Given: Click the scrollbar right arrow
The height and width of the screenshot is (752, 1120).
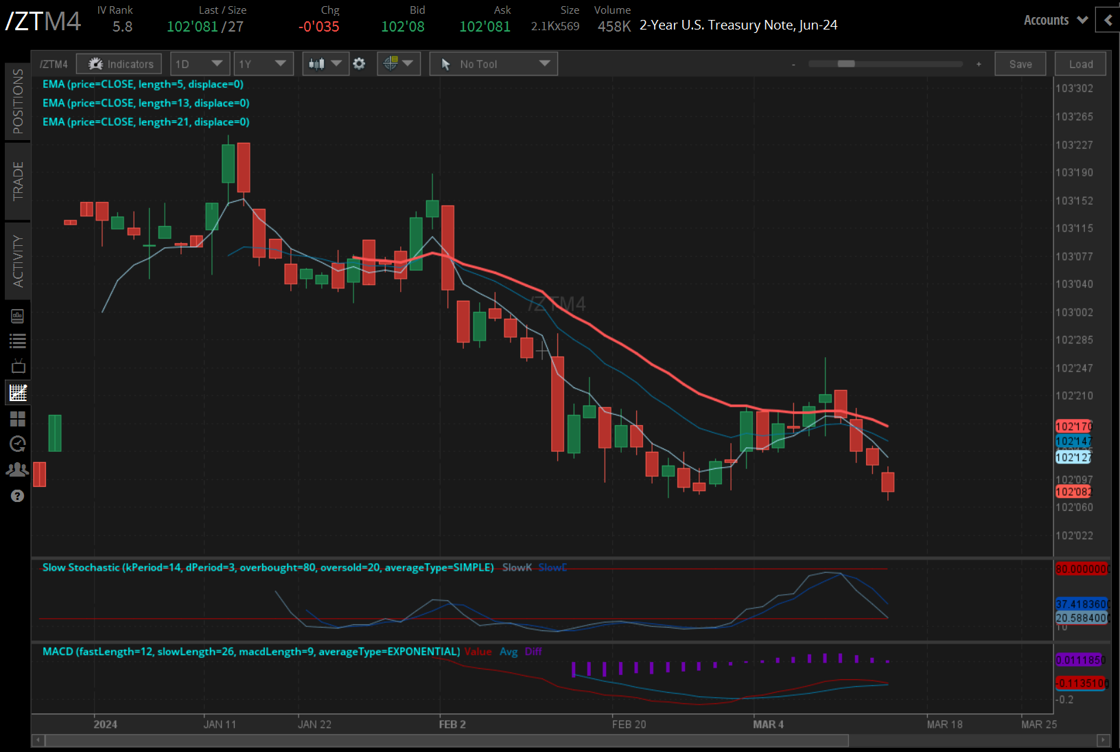Looking at the screenshot, I should (x=1104, y=740).
